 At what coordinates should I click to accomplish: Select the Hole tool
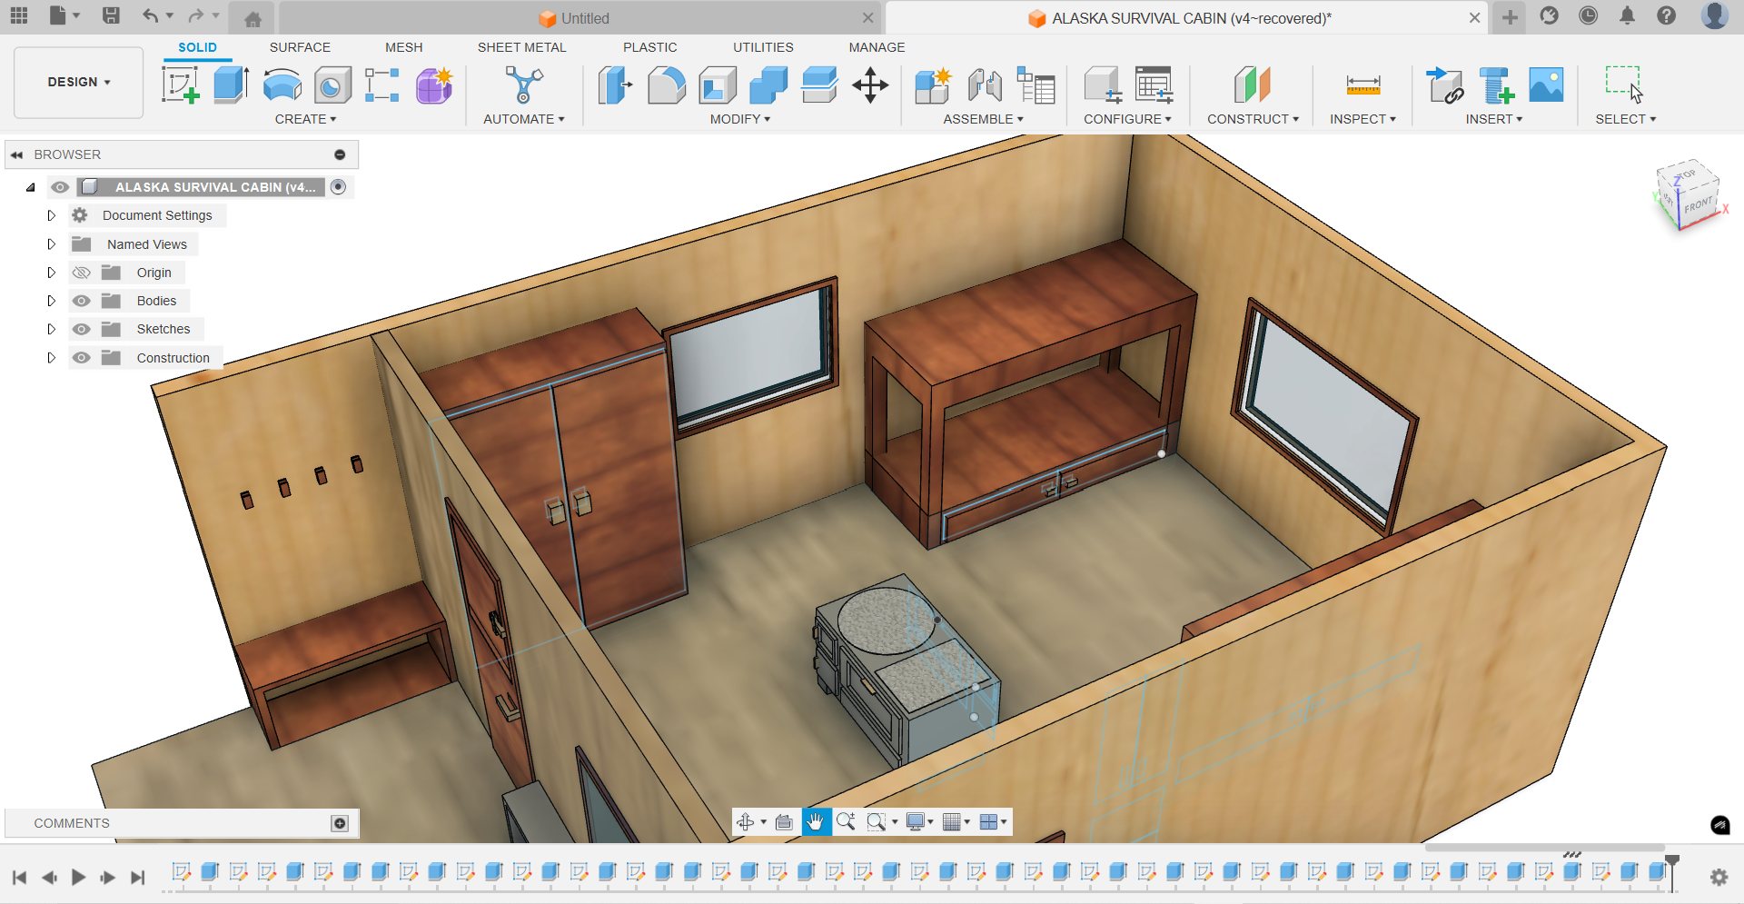tap(332, 85)
